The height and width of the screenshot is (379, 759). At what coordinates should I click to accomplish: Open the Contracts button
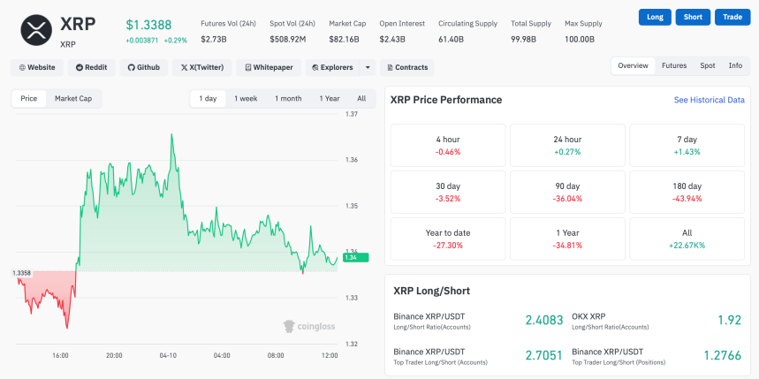tap(407, 68)
